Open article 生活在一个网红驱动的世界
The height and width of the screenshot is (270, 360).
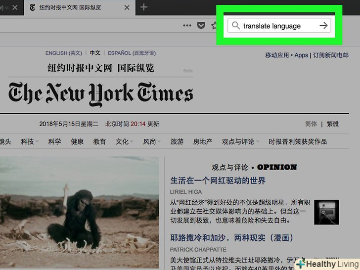tap(218, 180)
